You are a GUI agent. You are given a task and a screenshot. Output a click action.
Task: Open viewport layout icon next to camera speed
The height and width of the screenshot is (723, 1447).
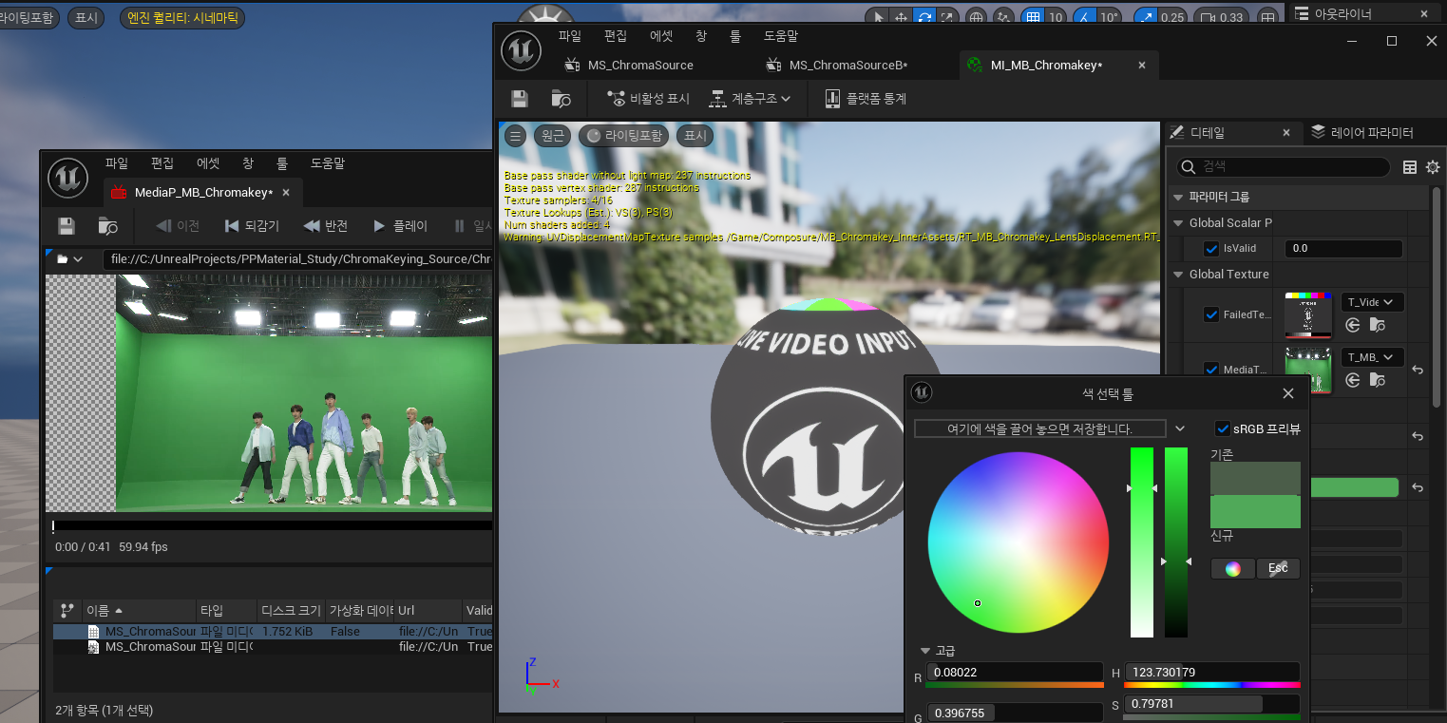(1267, 17)
